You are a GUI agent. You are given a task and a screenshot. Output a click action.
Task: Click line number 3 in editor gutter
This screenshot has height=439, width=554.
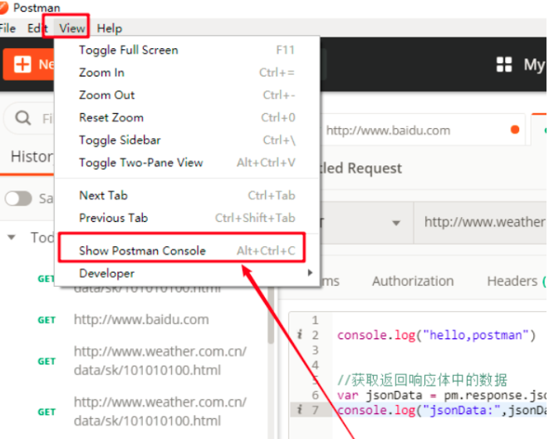tap(315, 350)
